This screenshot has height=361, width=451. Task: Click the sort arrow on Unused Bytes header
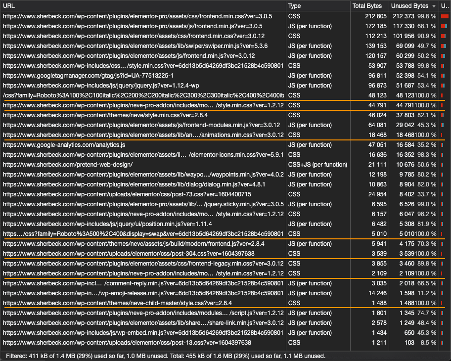tap(434, 6)
